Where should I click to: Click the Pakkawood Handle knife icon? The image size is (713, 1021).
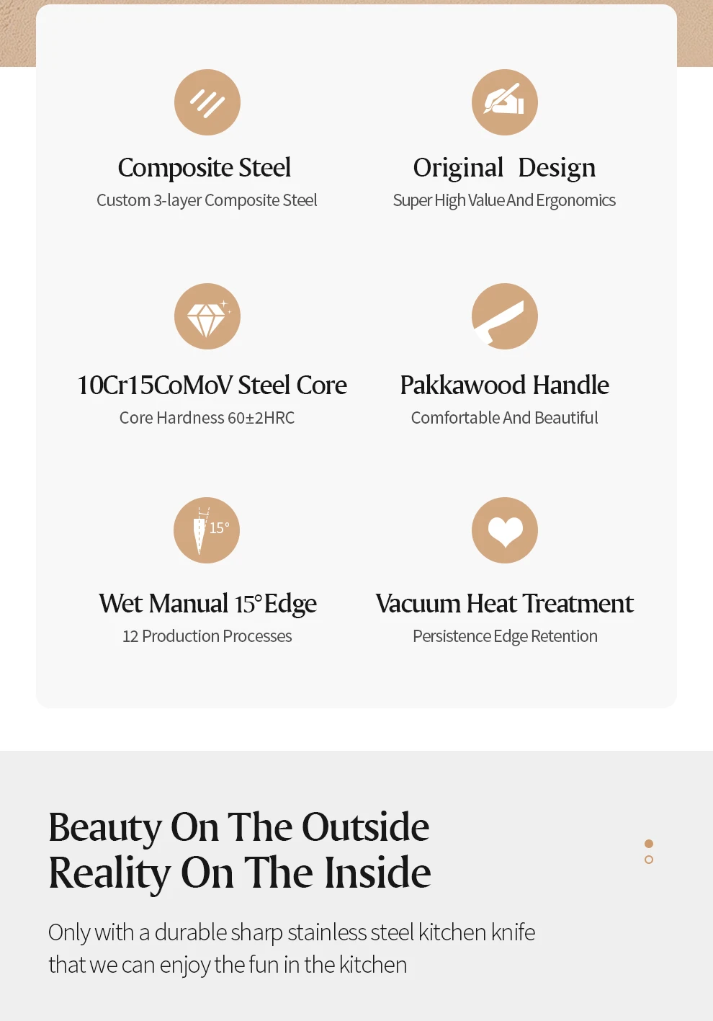click(504, 316)
